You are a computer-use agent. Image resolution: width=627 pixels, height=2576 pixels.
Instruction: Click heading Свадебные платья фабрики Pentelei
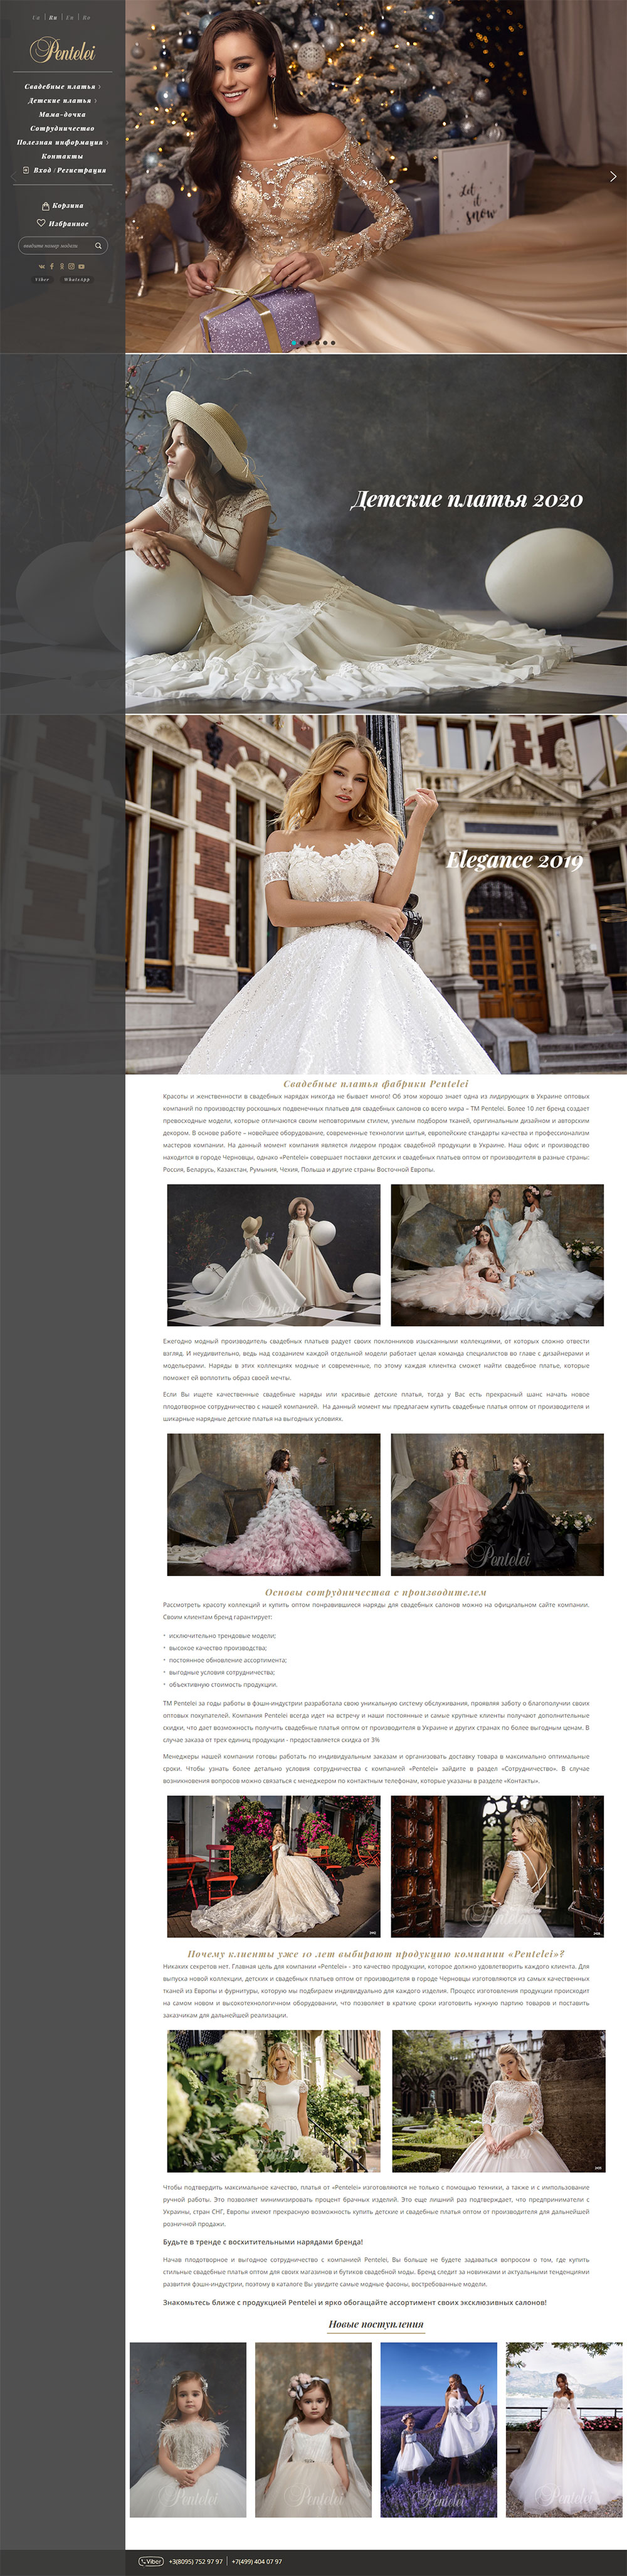pos(376,1083)
